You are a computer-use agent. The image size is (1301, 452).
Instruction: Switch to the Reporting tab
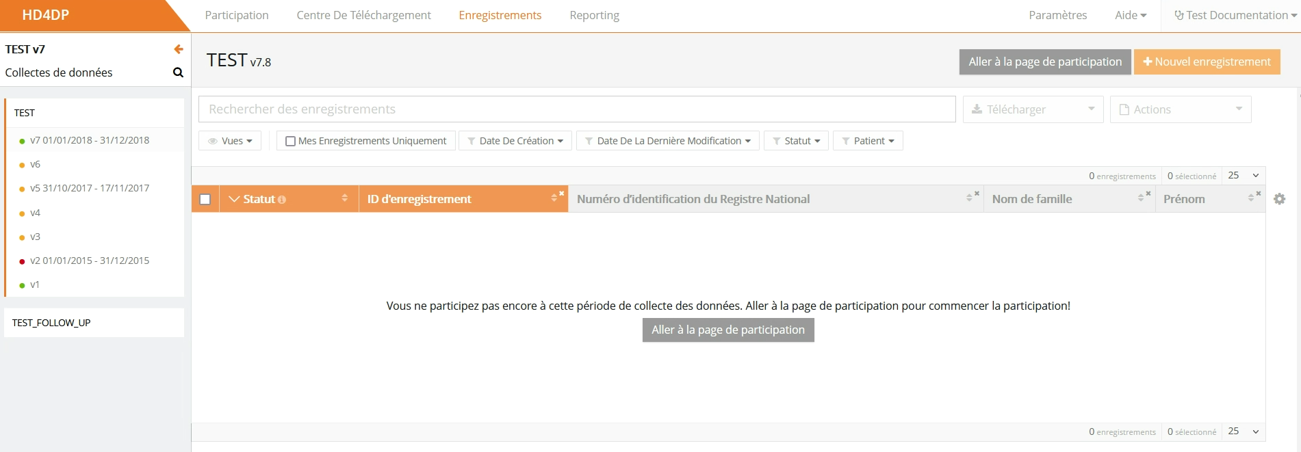[594, 15]
